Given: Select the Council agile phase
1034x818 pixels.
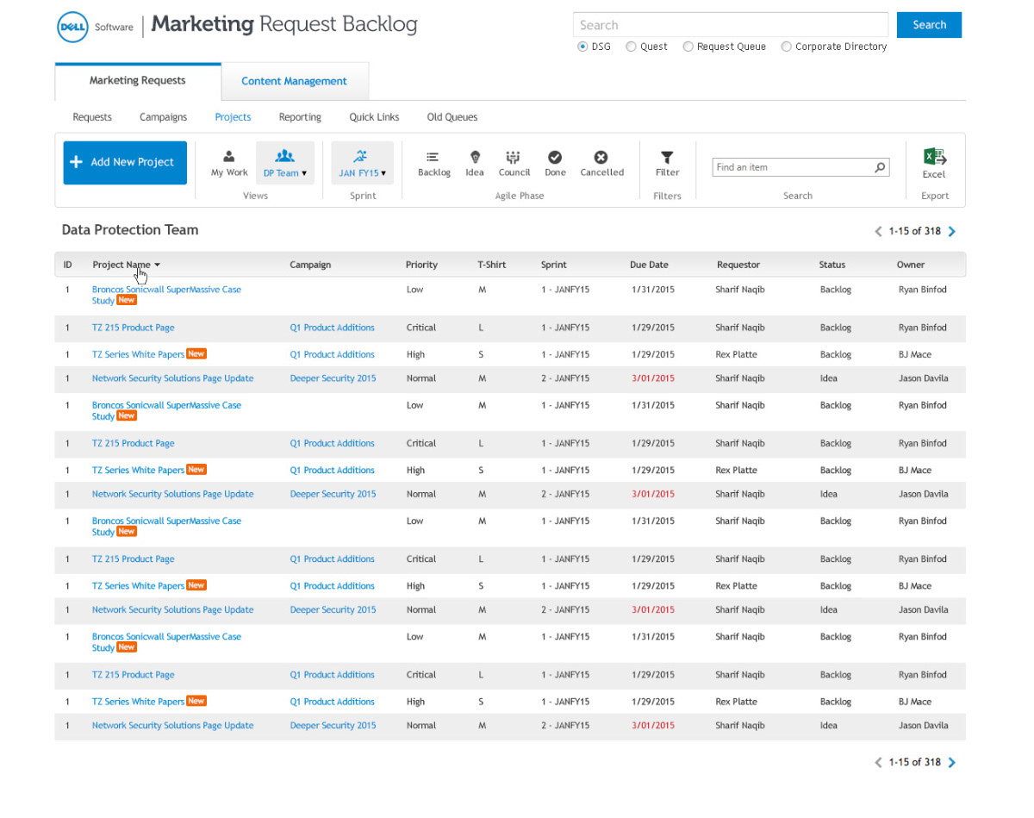Looking at the screenshot, I should 514,163.
